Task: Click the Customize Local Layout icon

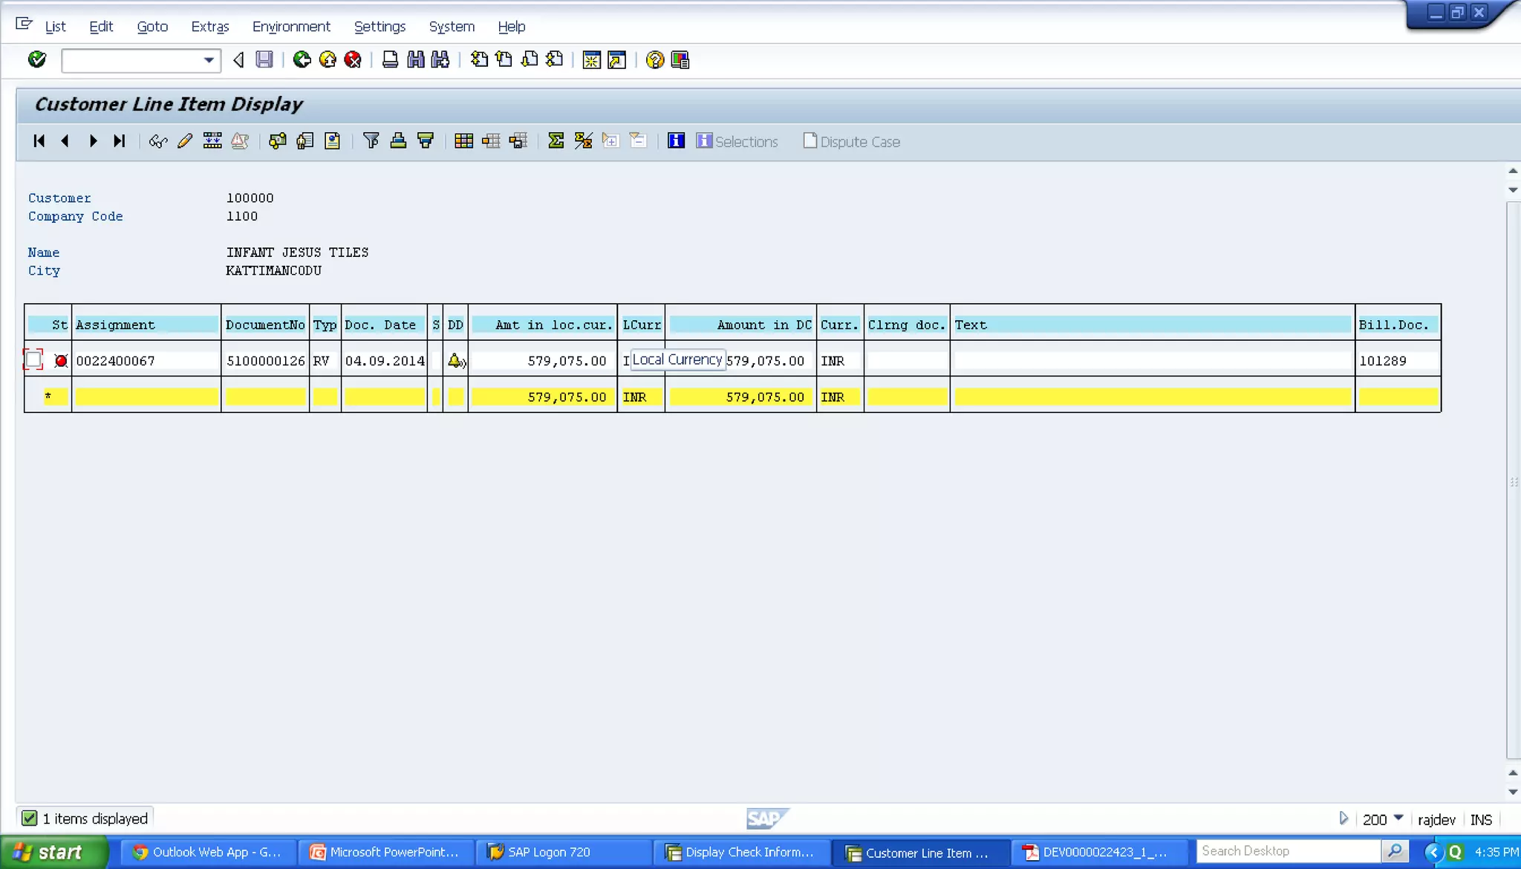Action: (680, 59)
